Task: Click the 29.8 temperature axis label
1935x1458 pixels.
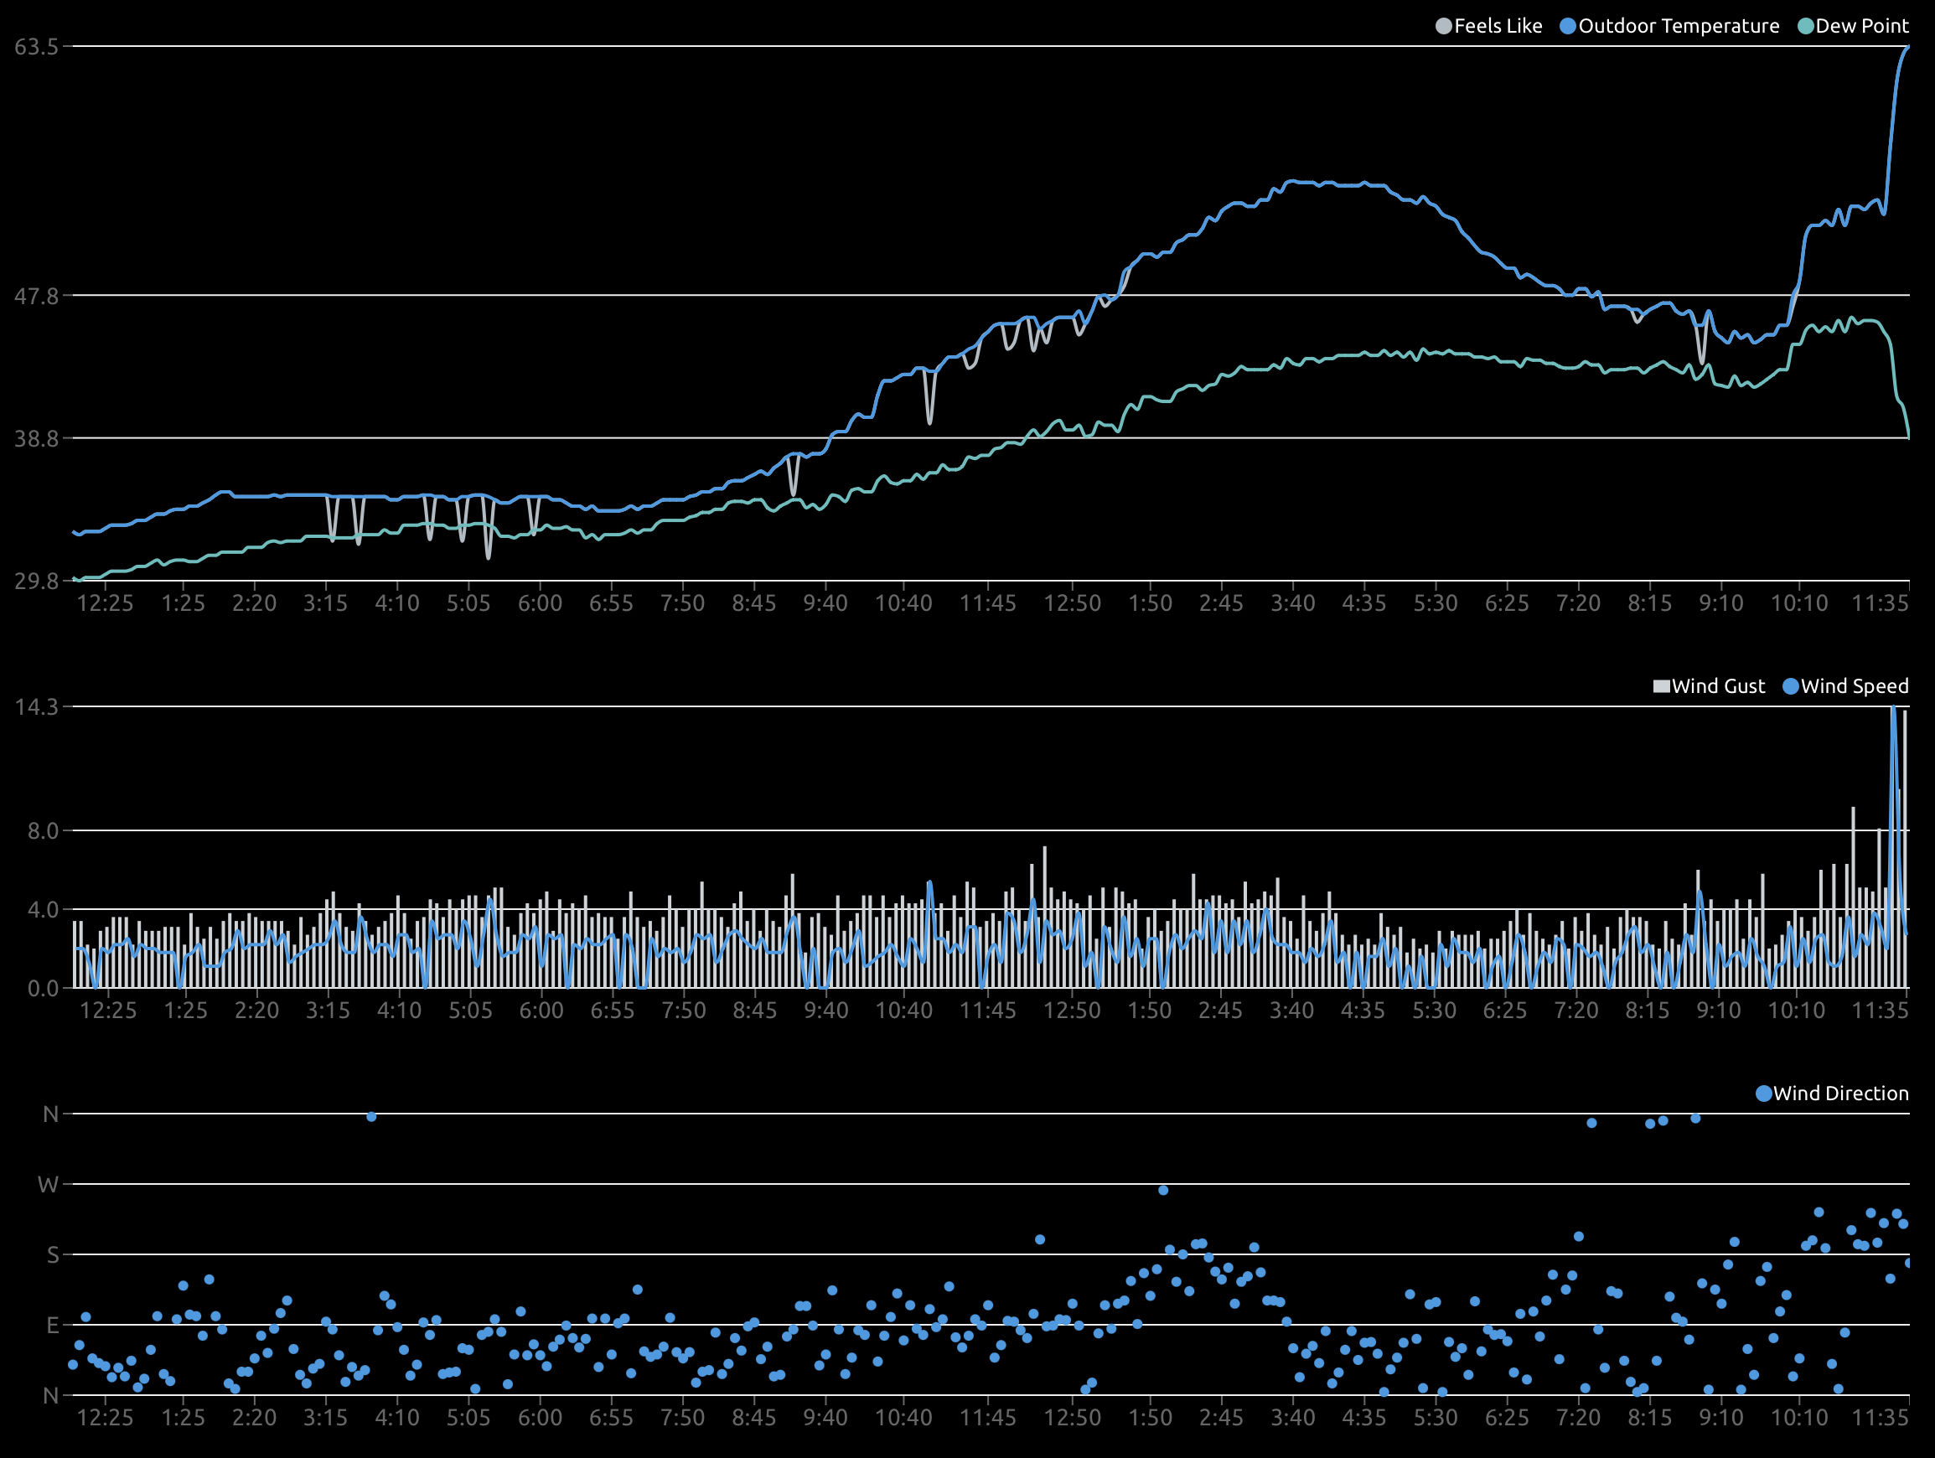Action: click(x=37, y=582)
